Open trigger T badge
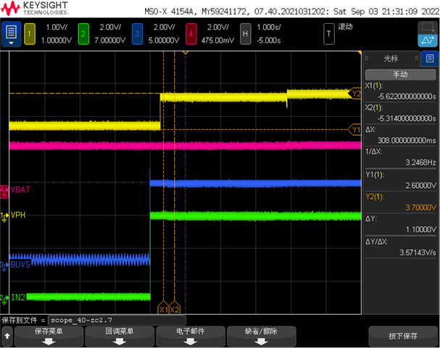This screenshot has height=348, width=440. [329, 34]
